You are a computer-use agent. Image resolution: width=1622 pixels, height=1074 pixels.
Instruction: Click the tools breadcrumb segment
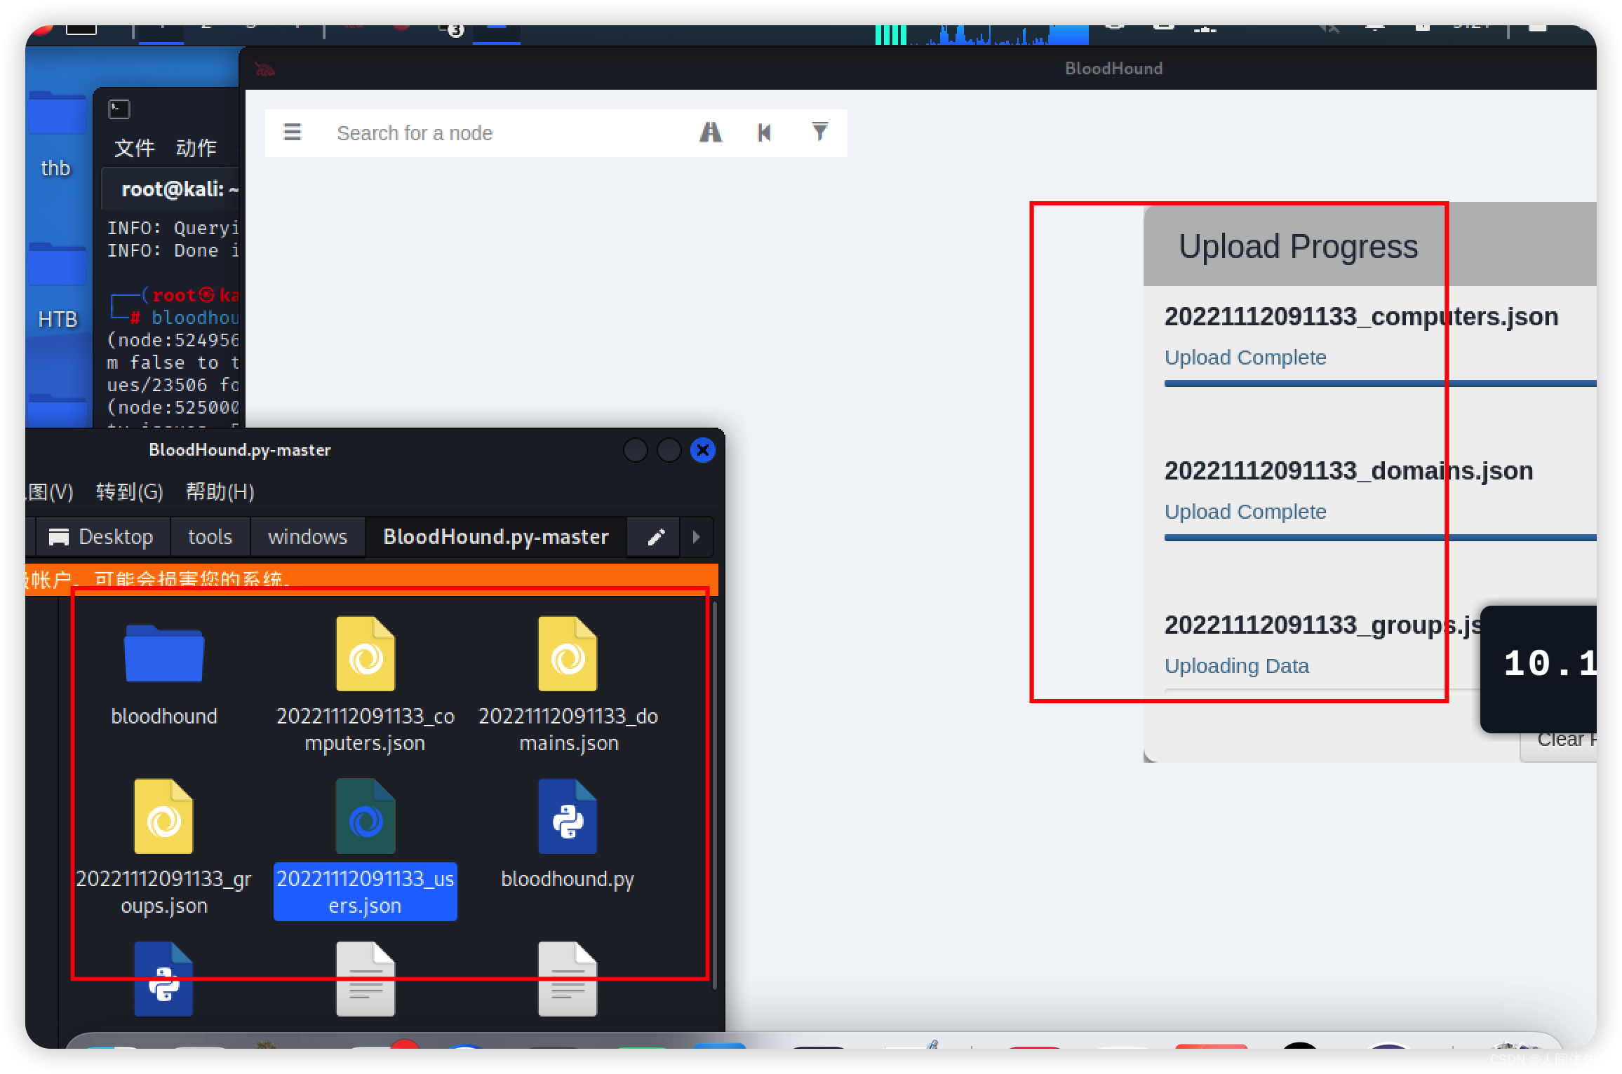point(210,537)
